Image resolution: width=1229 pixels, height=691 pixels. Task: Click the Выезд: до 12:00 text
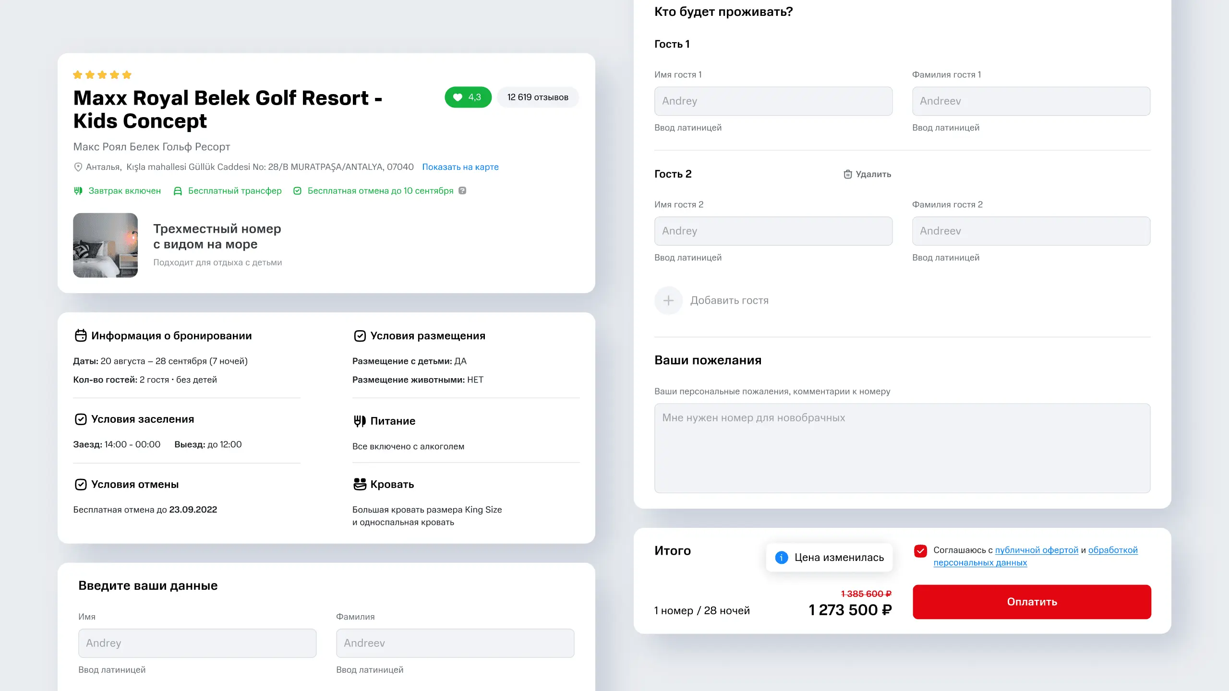[208, 445]
